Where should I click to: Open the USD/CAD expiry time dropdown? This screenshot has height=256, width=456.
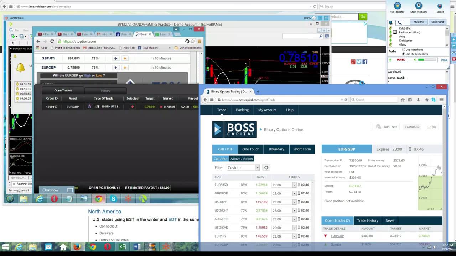284,228
